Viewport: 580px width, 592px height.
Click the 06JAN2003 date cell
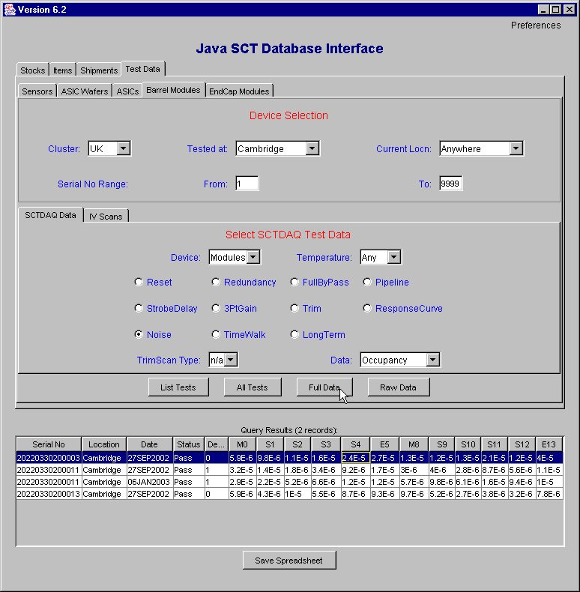tap(149, 482)
